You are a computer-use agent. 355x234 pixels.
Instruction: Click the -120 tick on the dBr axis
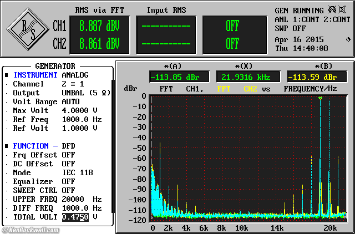point(138,220)
